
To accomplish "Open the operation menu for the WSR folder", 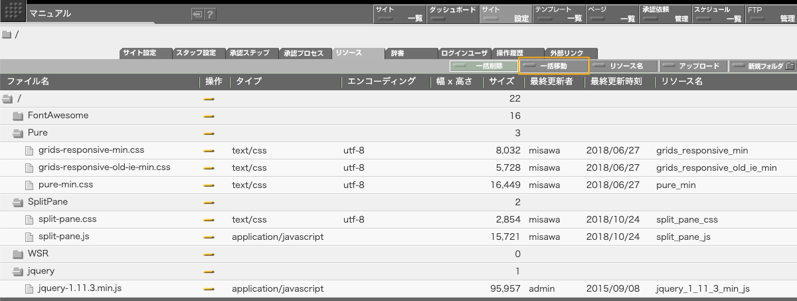I will (209, 254).
